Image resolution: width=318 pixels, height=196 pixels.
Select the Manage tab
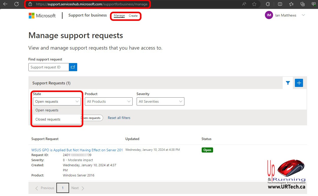coord(119,16)
